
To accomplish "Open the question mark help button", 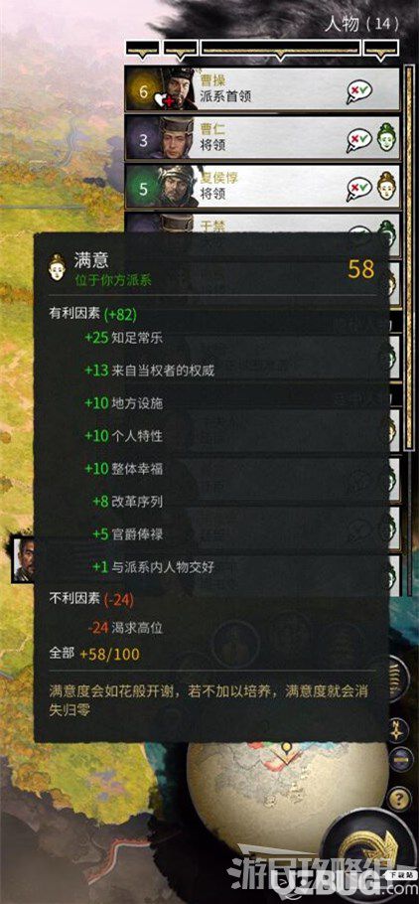I will [400, 799].
